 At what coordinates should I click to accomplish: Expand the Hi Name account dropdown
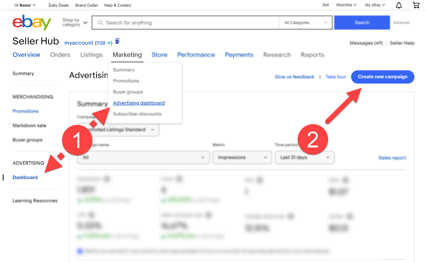25,5
